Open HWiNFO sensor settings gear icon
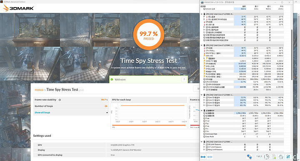The height and width of the screenshot is (161, 300). 281,157
